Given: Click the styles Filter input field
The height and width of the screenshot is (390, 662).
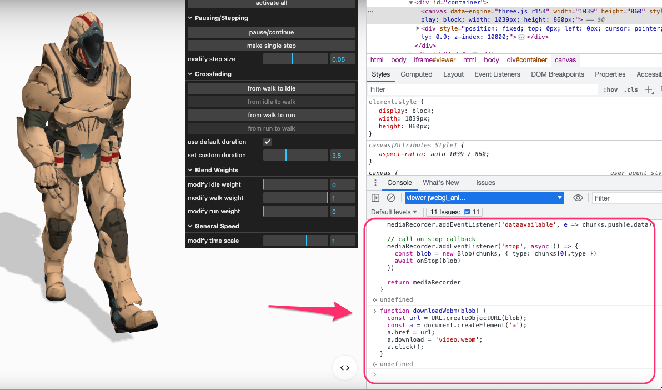Looking at the screenshot, I should tap(482, 89).
